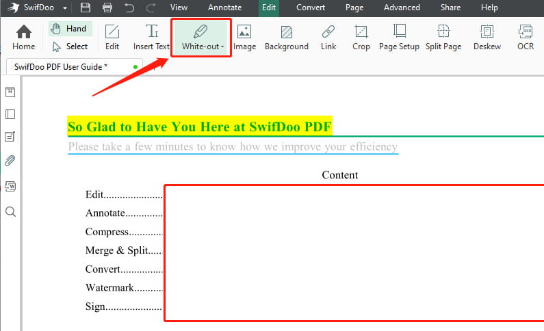Click the Content heading
This screenshot has width=544, height=331.
pyautogui.click(x=339, y=175)
